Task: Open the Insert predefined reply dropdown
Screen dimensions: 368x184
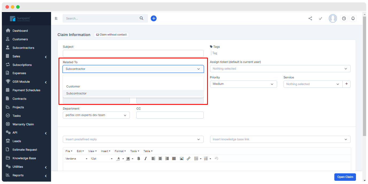Action: (133, 139)
